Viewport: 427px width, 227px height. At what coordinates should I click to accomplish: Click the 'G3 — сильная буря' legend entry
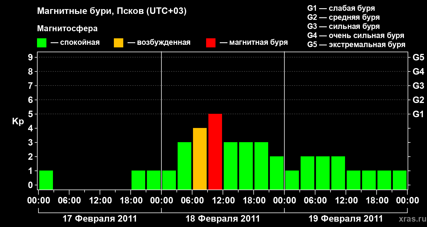tap(344, 26)
